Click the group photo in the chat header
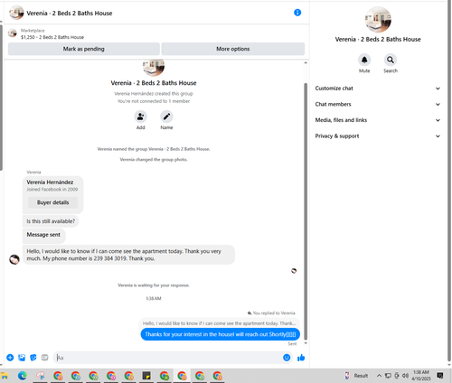 click(16, 13)
